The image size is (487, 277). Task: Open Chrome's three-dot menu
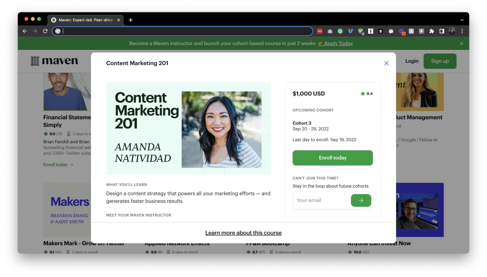click(x=462, y=31)
